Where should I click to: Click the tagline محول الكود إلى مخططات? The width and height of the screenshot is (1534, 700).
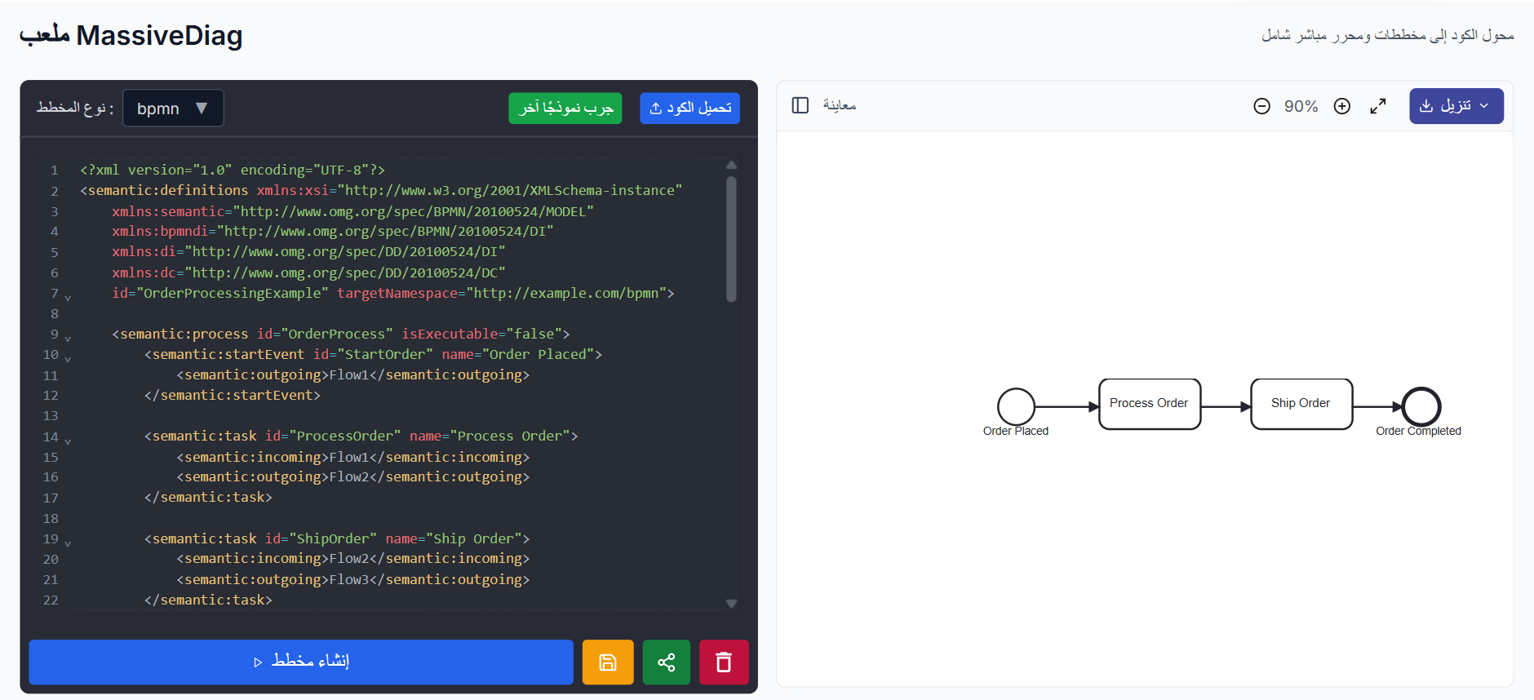1388,35
